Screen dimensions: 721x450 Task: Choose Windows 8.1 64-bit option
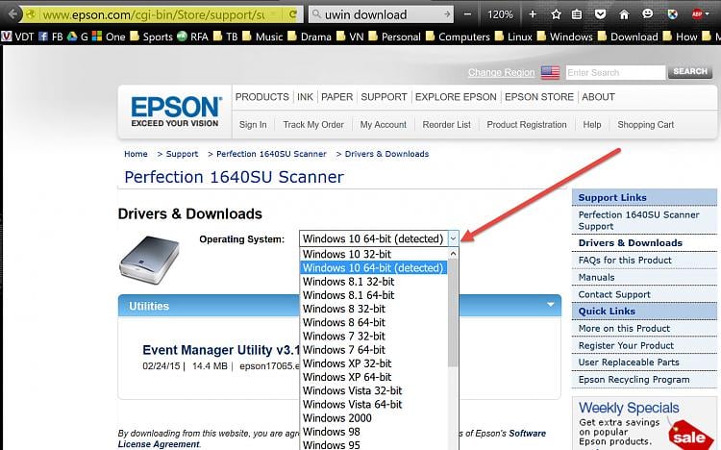(x=373, y=295)
